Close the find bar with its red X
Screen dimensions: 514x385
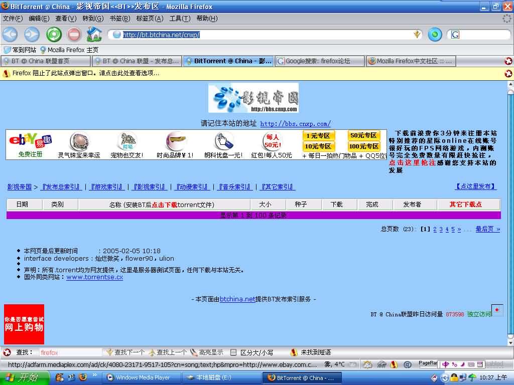7,352
